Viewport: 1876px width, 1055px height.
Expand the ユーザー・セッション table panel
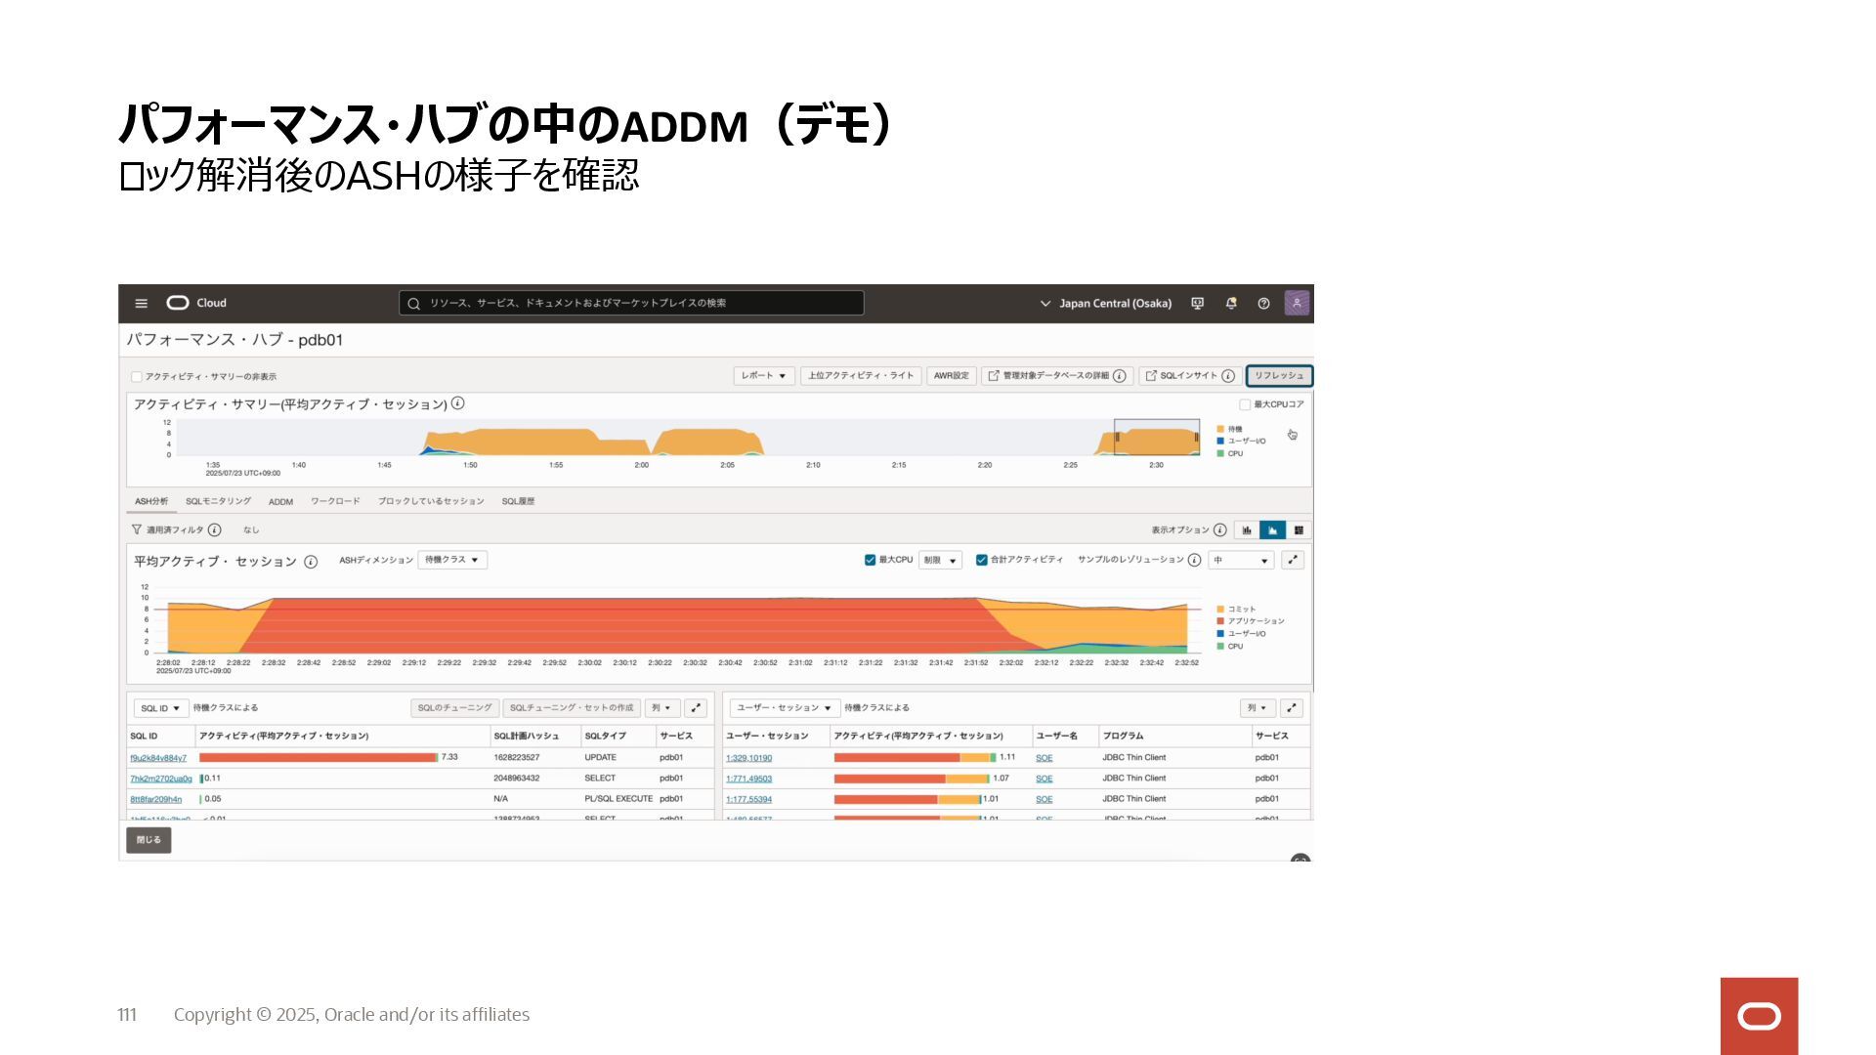(1292, 708)
